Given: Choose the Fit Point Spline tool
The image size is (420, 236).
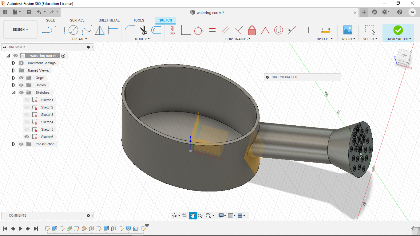Looking at the screenshot, I should click(x=86, y=30).
